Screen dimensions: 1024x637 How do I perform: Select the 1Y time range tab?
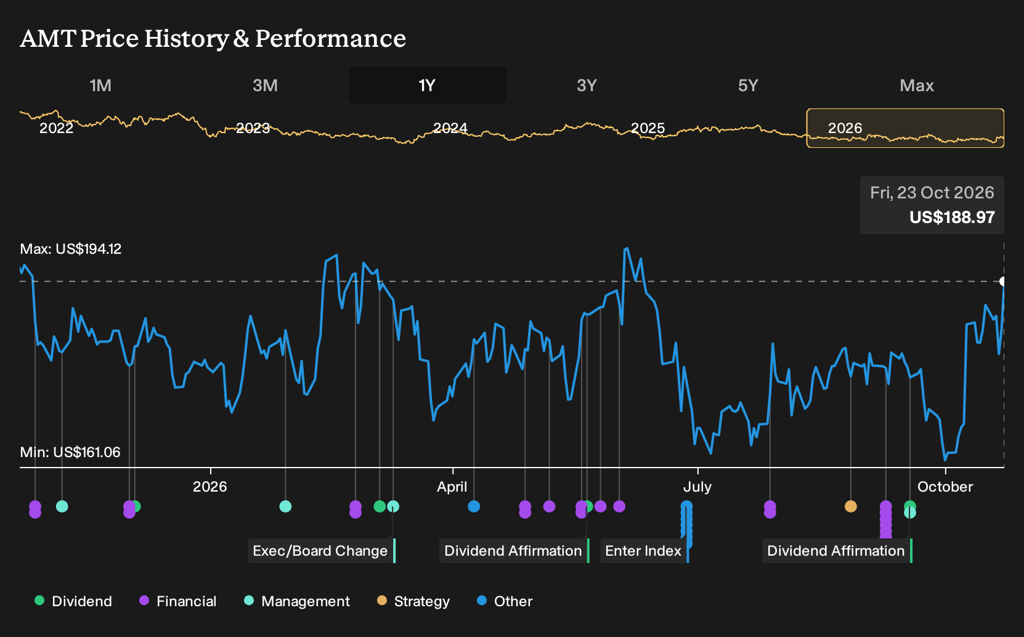(428, 85)
